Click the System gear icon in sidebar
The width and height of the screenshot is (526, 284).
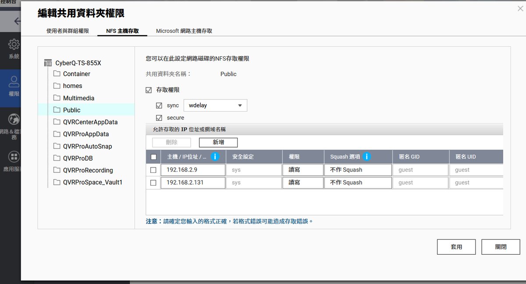pos(14,45)
